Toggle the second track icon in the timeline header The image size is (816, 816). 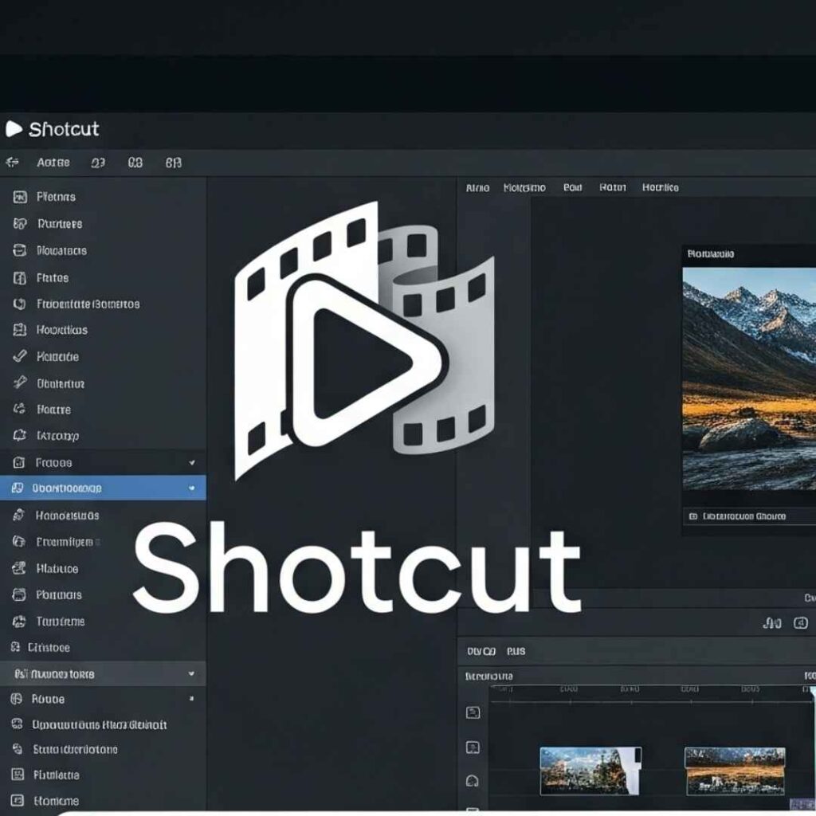(x=473, y=747)
